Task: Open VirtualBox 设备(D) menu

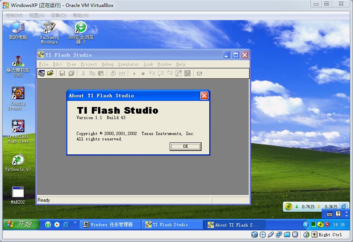Action: [x=59, y=16]
